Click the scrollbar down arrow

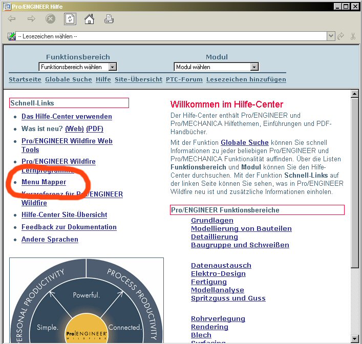pyautogui.click(x=354, y=338)
